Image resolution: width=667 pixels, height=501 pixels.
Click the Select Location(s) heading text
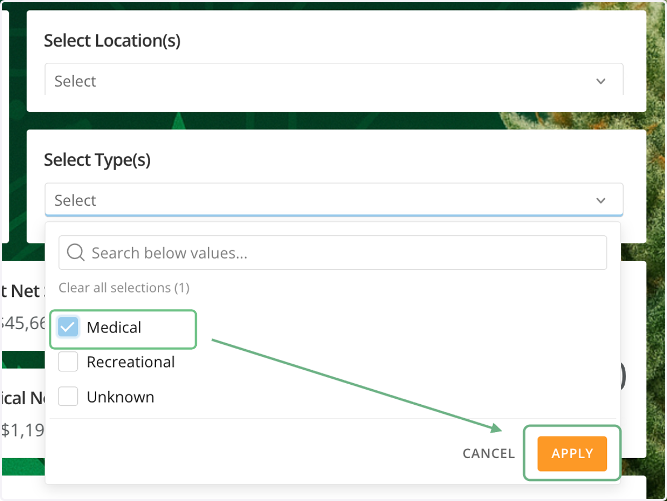pyautogui.click(x=112, y=41)
